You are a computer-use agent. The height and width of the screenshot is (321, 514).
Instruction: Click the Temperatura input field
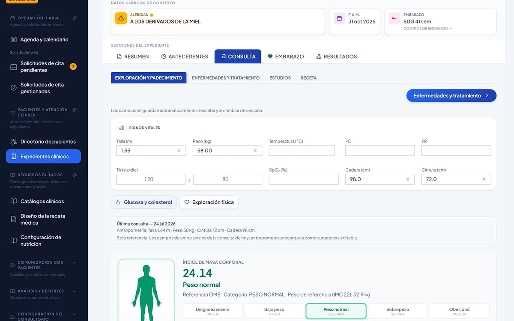(x=302, y=151)
